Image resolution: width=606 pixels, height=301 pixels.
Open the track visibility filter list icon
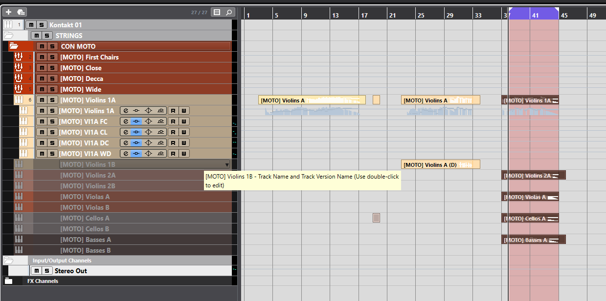(x=217, y=12)
